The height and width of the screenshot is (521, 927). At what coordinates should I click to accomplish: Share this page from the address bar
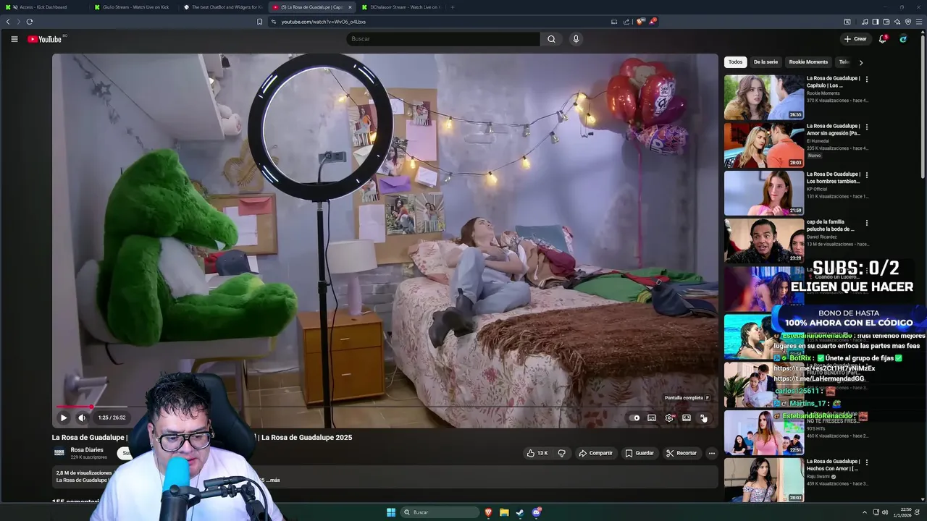pyautogui.click(x=626, y=22)
